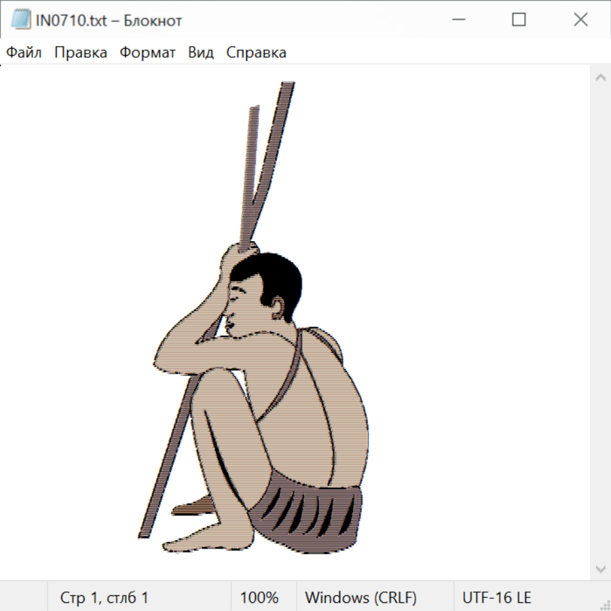Open the Вид menu
This screenshot has height=611, width=611.
pos(201,52)
